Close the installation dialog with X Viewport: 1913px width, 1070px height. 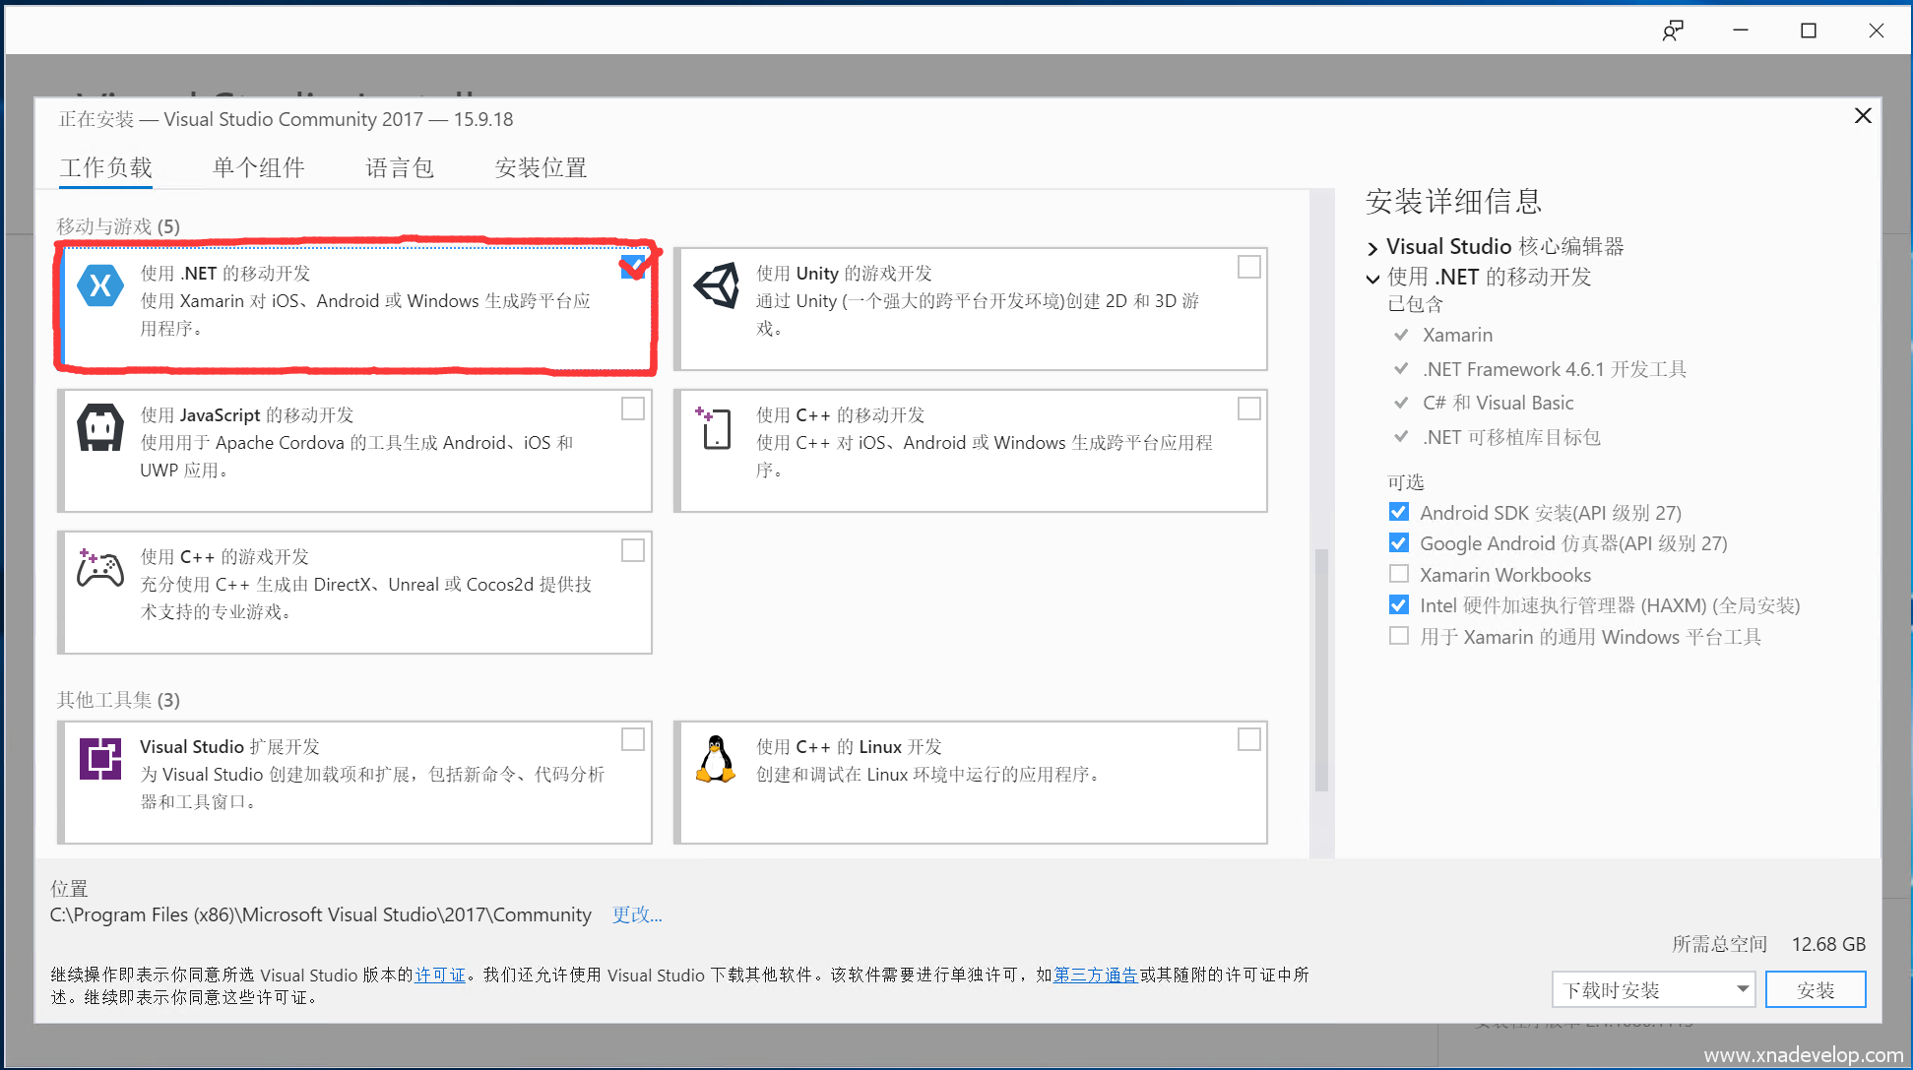tap(1862, 116)
